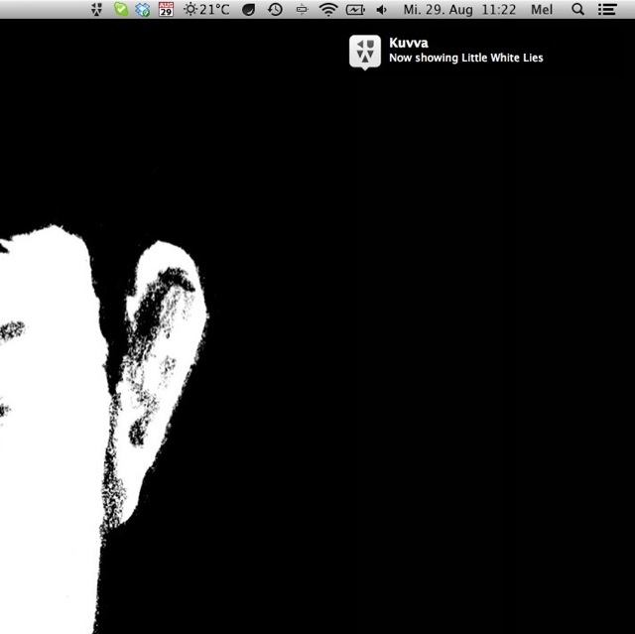Open the battery status menu
The height and width of the screenshot is (634, 635).
pyautogui.click(x=355, y=10)
